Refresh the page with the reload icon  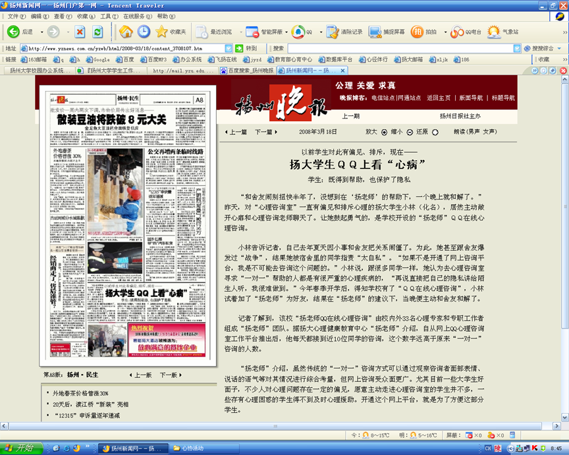[x=97, y=32]
